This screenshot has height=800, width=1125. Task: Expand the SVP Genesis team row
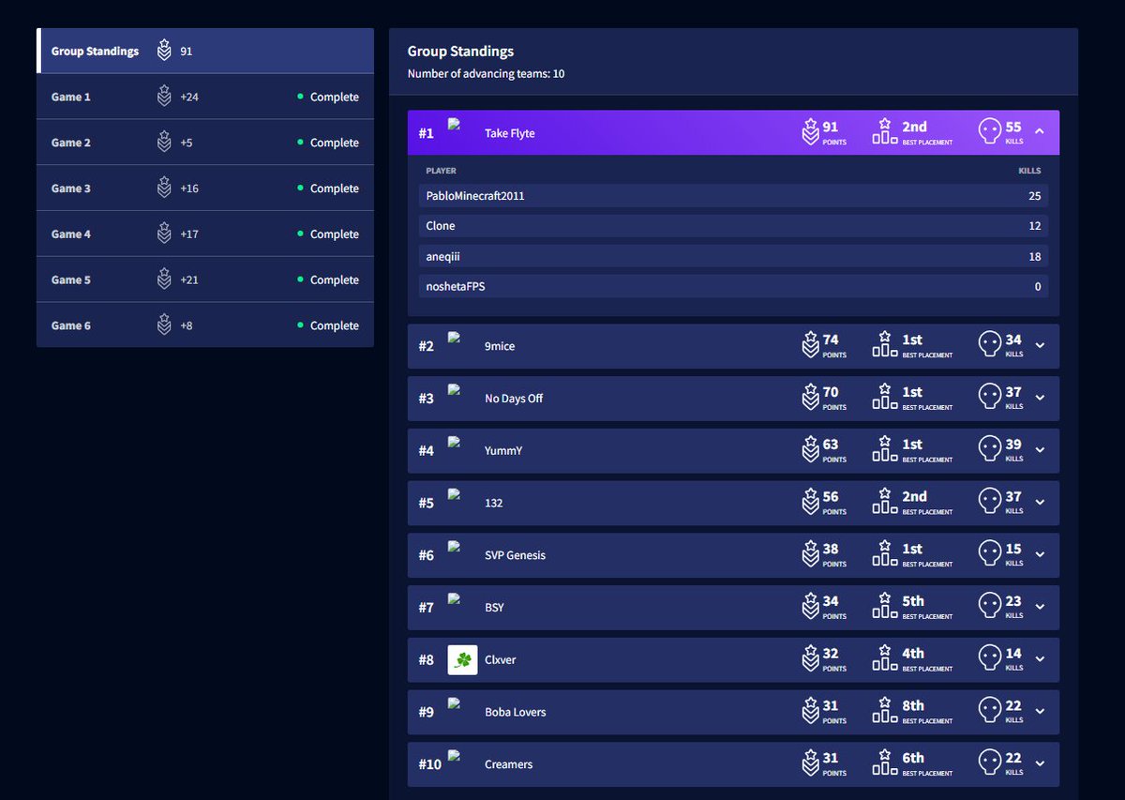point(1039,555)
